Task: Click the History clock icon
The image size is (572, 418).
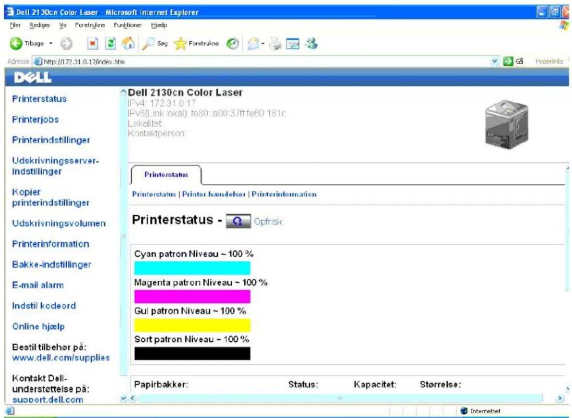Action: (231, 44)
